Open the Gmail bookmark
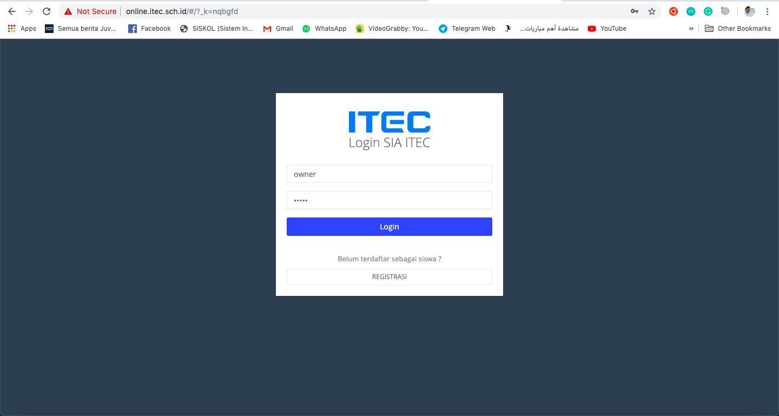The image size is (779, 416). pos(278,29)
